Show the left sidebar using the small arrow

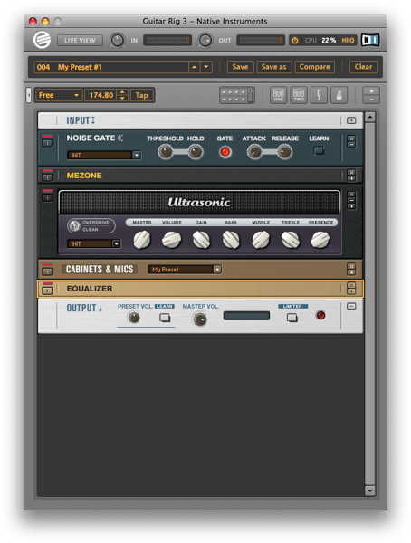tap(29, 95)
